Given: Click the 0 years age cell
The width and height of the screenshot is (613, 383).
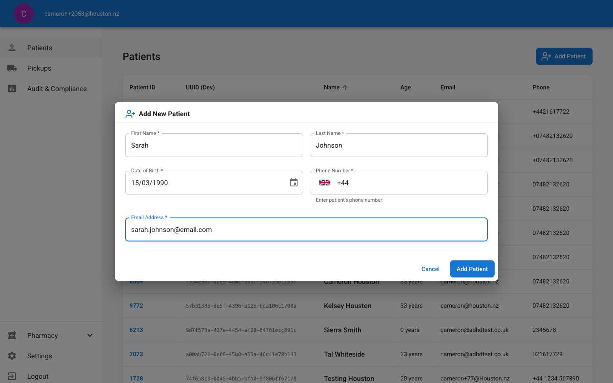Looking at the screenshot, I should pyautogui.click(x=410, y=330).
